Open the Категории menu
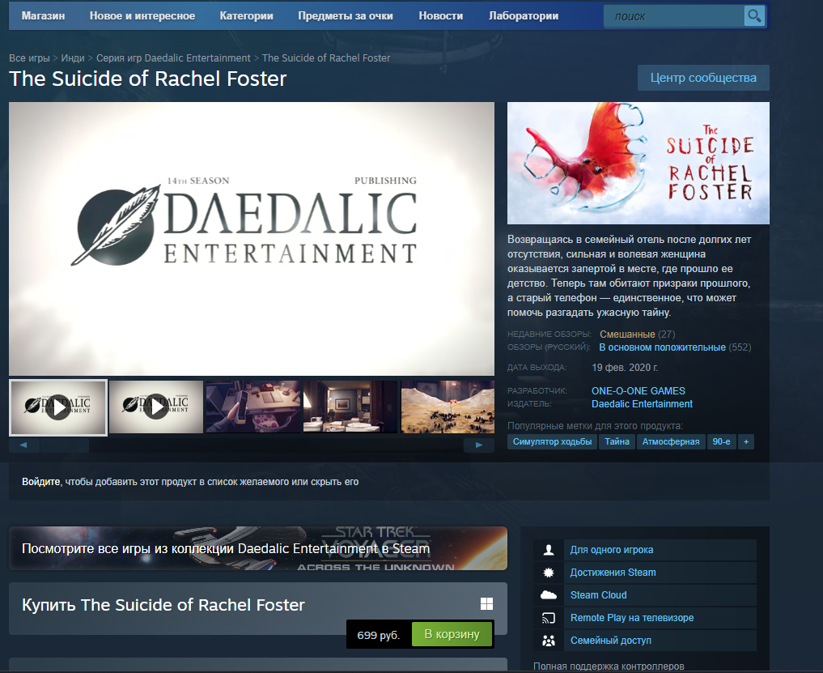Viewport: 823px width, 673px height. (x=246, y=15)
